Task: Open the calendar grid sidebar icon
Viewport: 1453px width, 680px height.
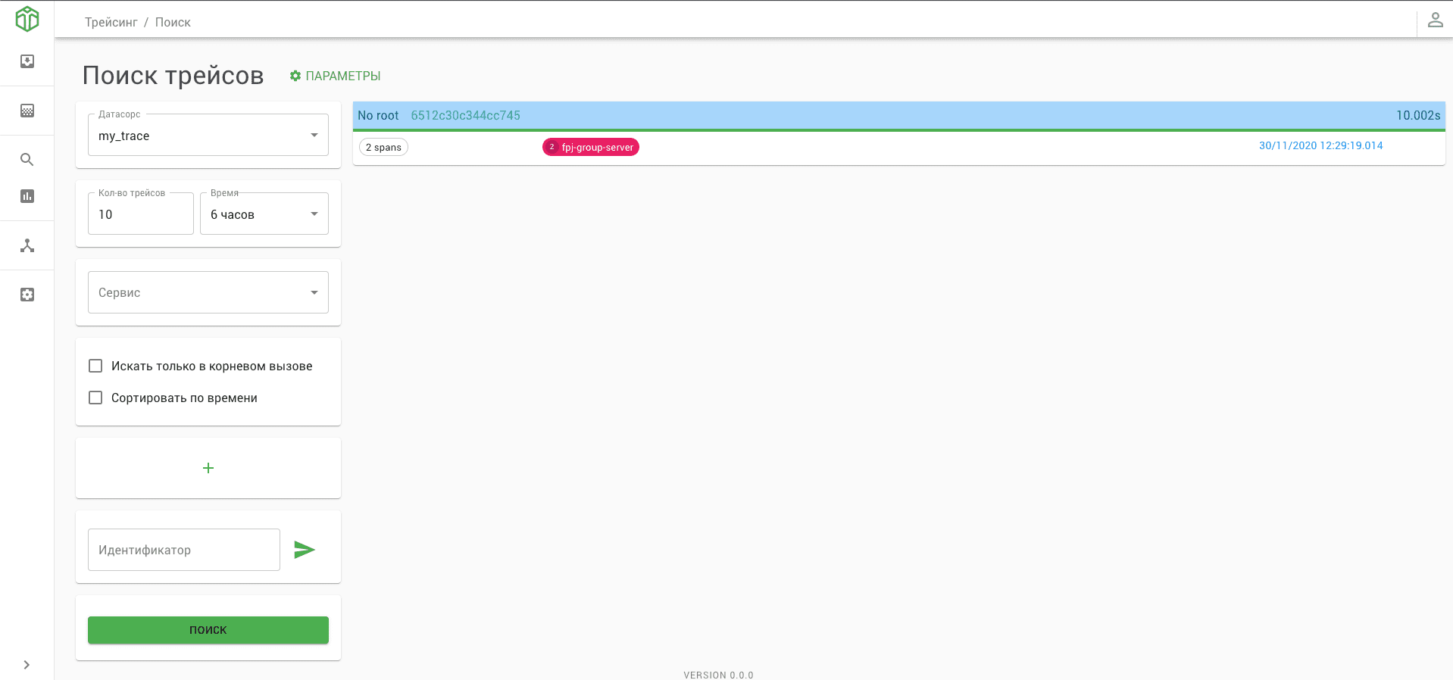Action: tap(27, 111)
